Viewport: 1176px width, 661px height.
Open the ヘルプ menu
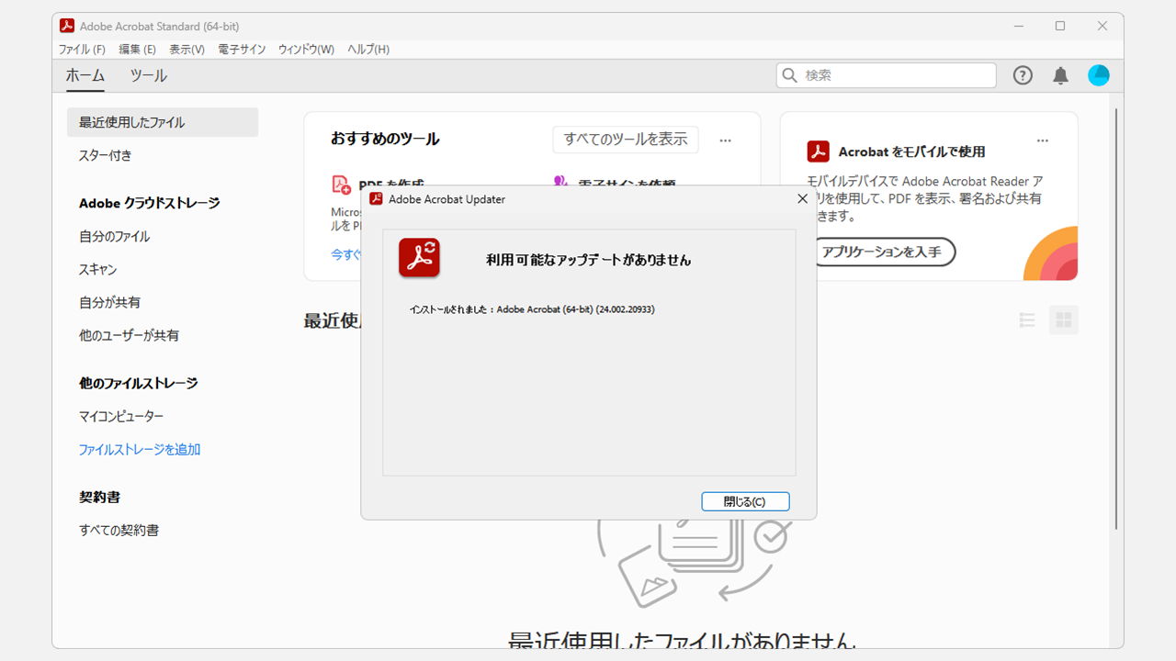coord(367,50)
